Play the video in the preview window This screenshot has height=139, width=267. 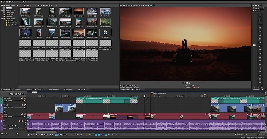pyautogui.click(x=182, y=83)
